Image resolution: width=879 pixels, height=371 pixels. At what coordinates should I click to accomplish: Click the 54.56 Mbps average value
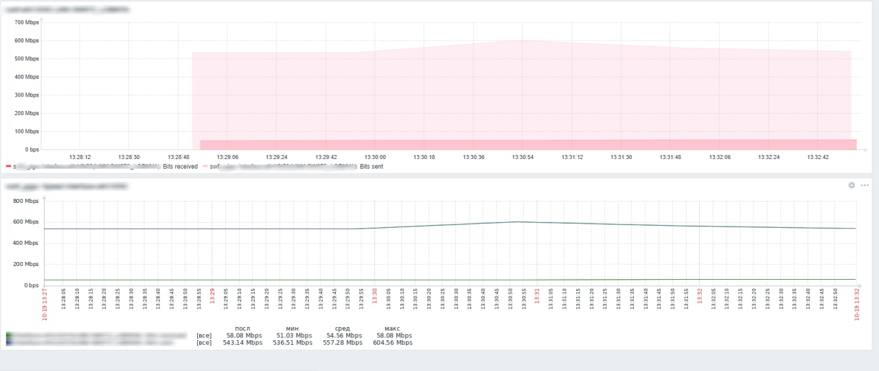pyautogui.click(x=345, y=335)
